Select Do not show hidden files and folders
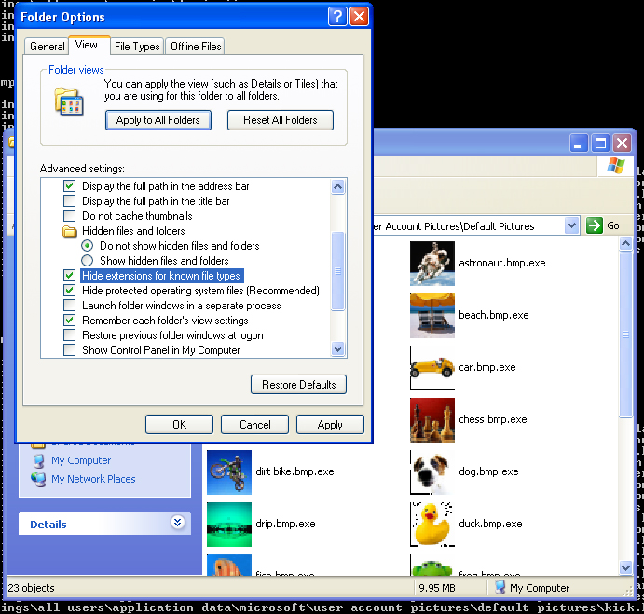Viewport: 644px width, 614px height. 87,246
